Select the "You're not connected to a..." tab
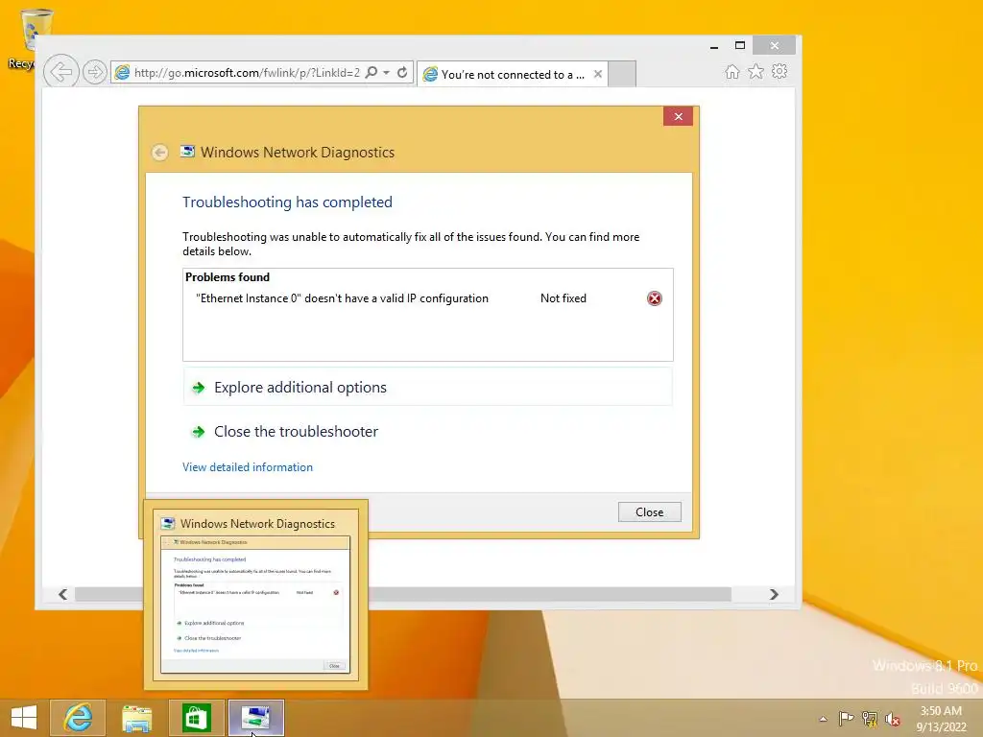The width and height of the screenshot is (983, 737). (x=513, y=75)
